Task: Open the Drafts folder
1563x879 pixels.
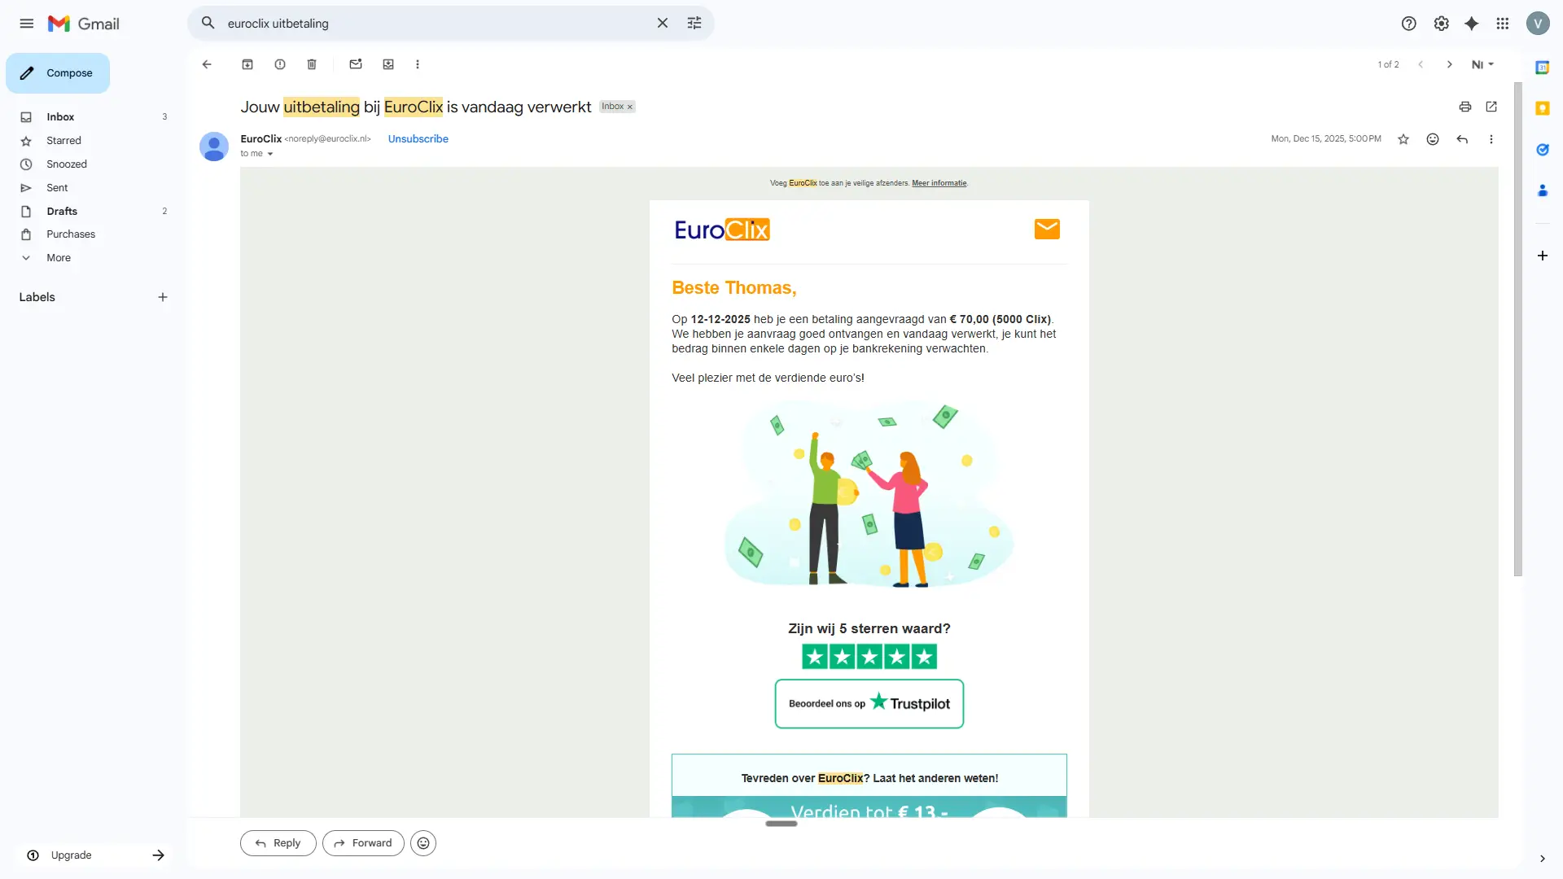Action: (x=62, y=211)
